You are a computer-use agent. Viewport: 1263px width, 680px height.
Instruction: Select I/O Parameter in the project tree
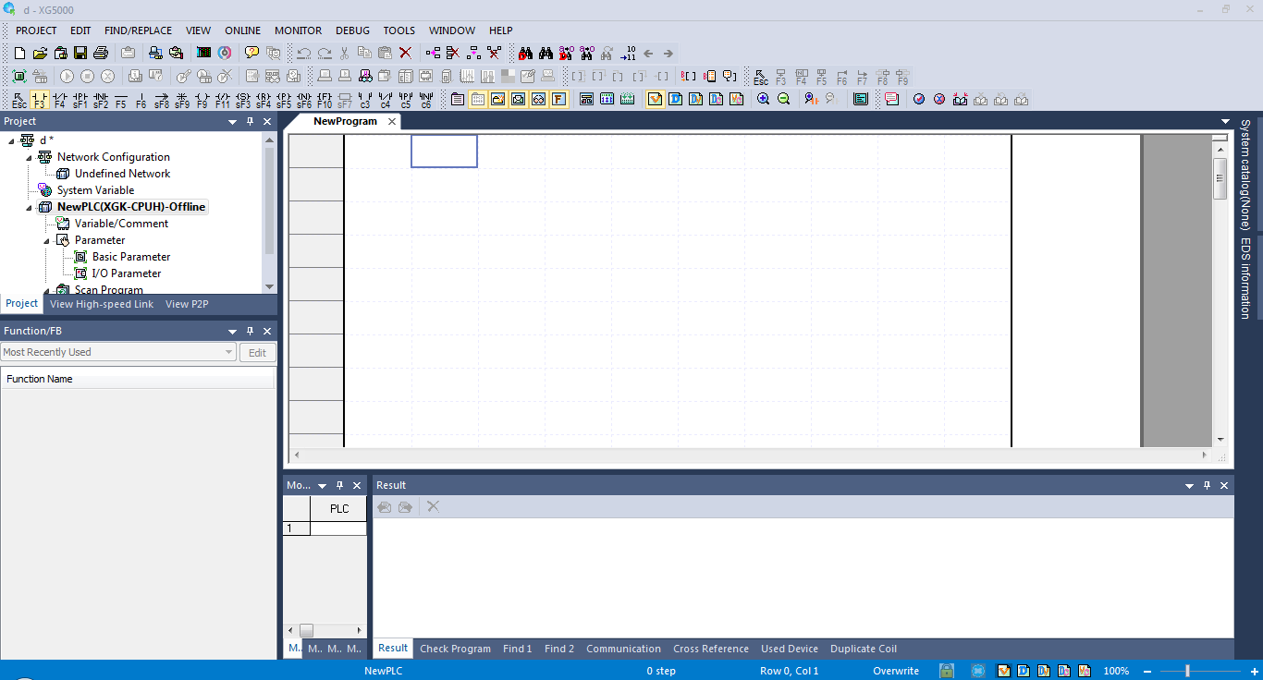click(127, 273)
